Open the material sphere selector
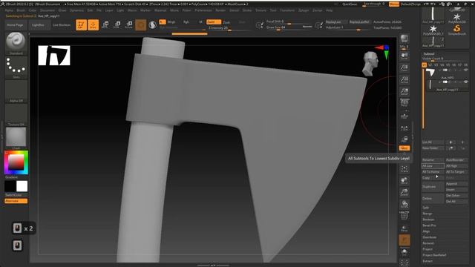This screenshot has width=475, height=267. click(x=16, y=138)
